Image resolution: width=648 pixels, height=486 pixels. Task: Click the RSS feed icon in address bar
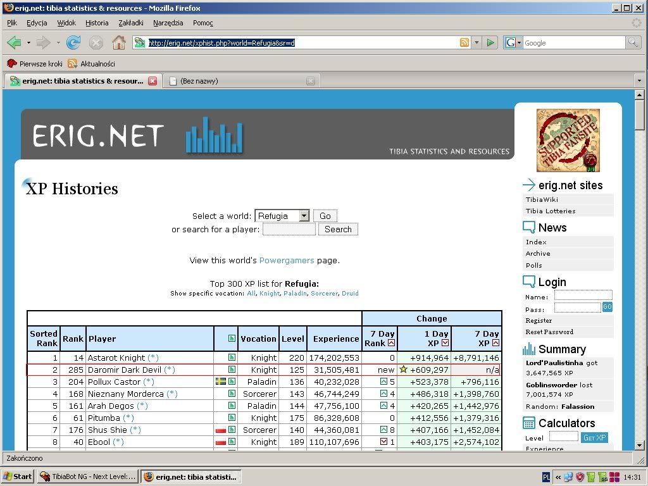[x=464, y=42]
